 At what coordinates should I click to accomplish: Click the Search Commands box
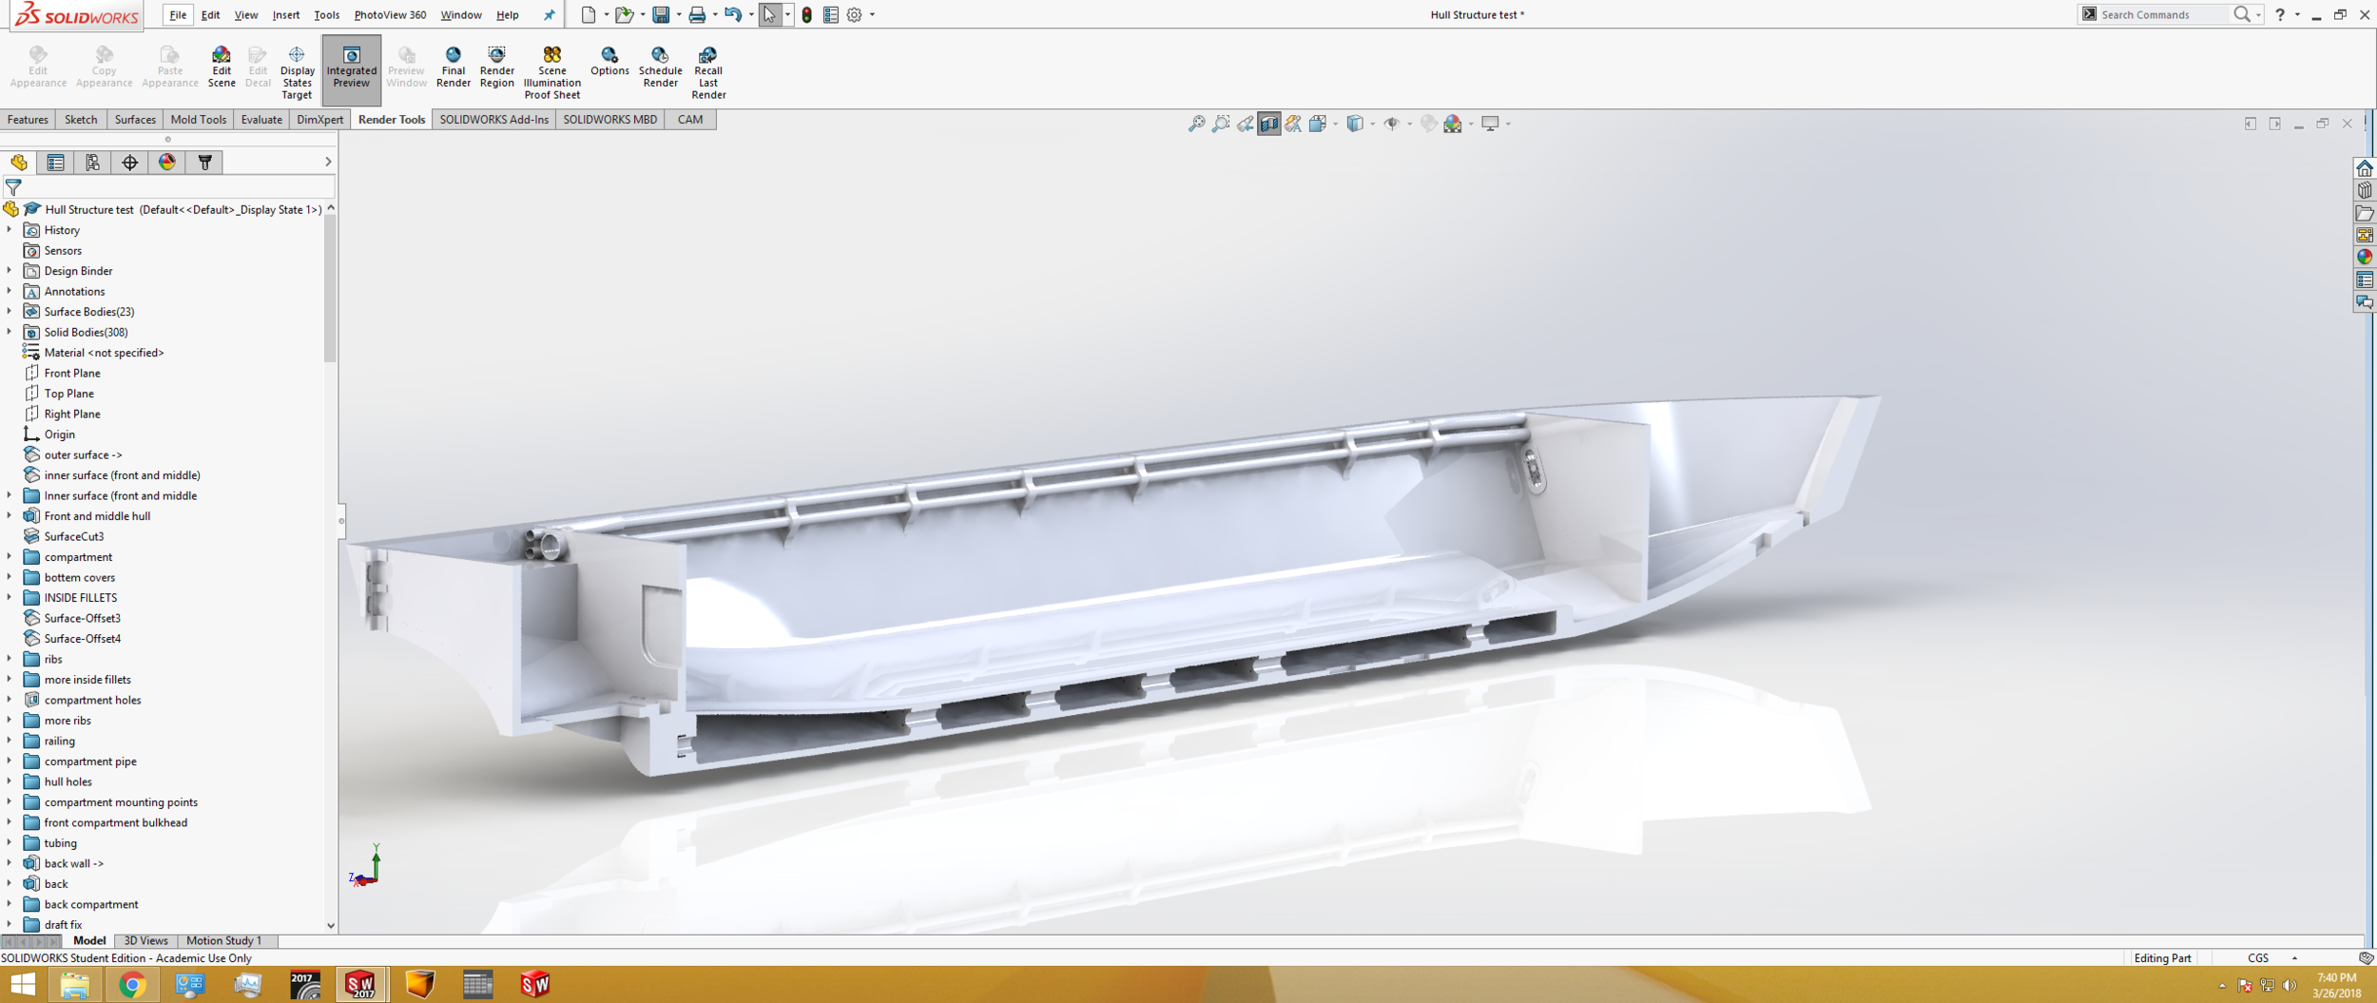(2163, 14)
